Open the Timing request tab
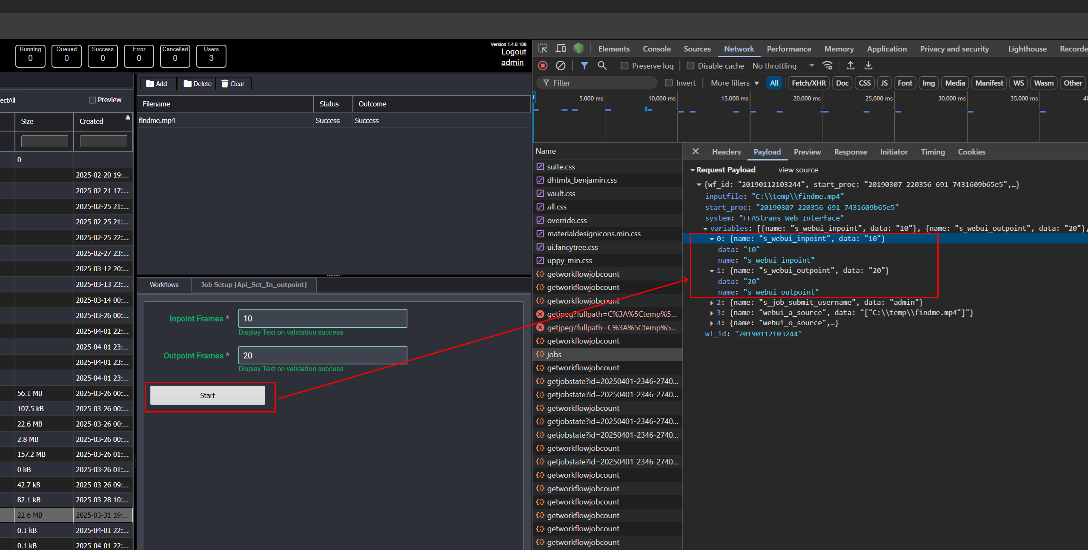 pyautogui.click(x=933, y=152)
